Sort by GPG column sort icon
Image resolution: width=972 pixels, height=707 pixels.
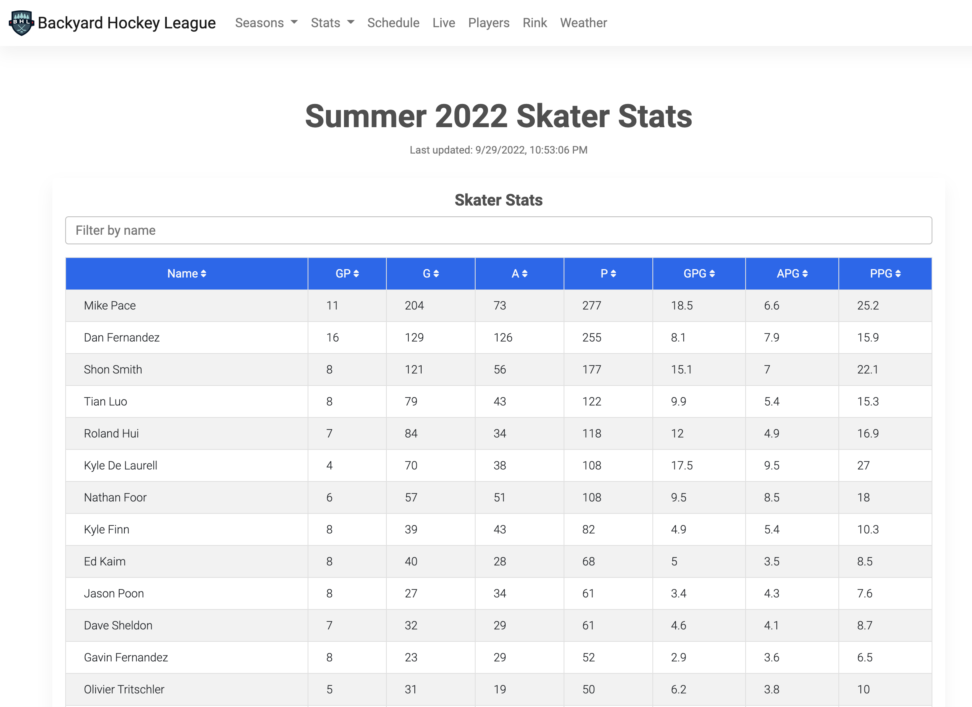tap(712, 274)
